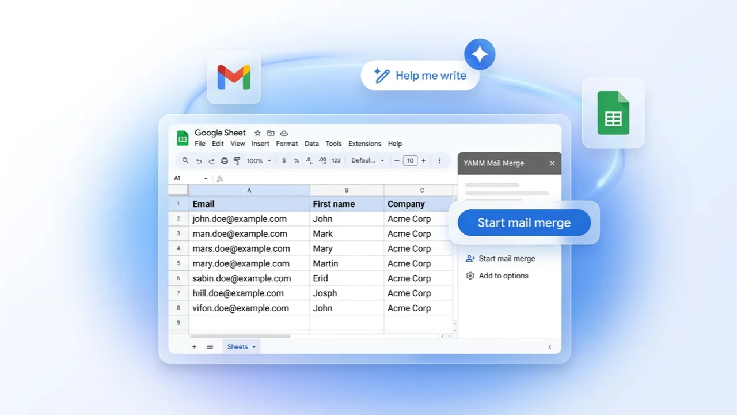Decrease decimal places
This screenshot has height=415, width=737.
click(309, 161)
